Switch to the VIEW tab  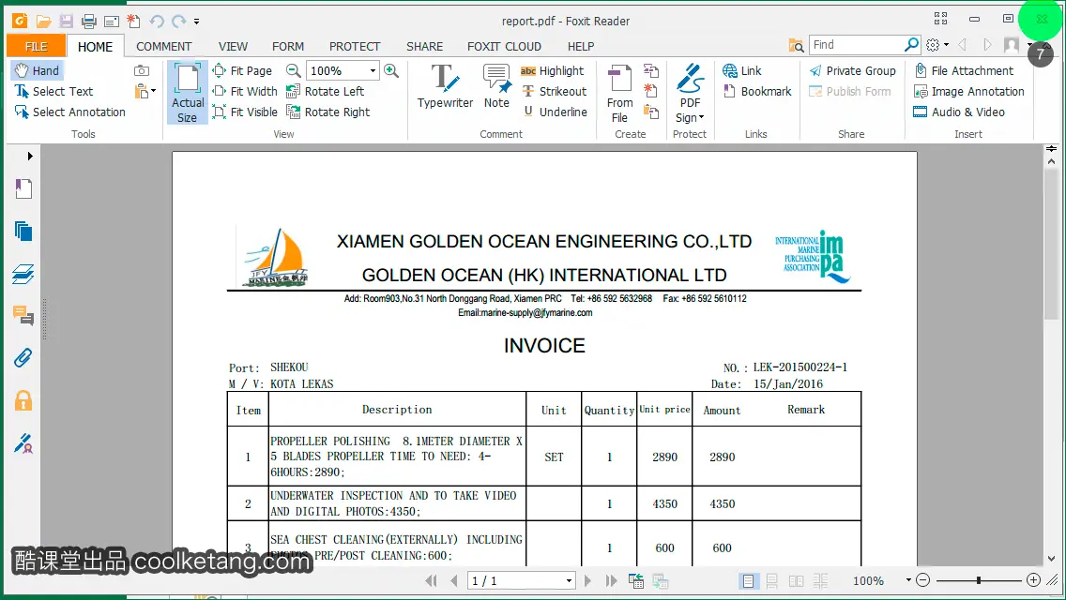(233, 46)
